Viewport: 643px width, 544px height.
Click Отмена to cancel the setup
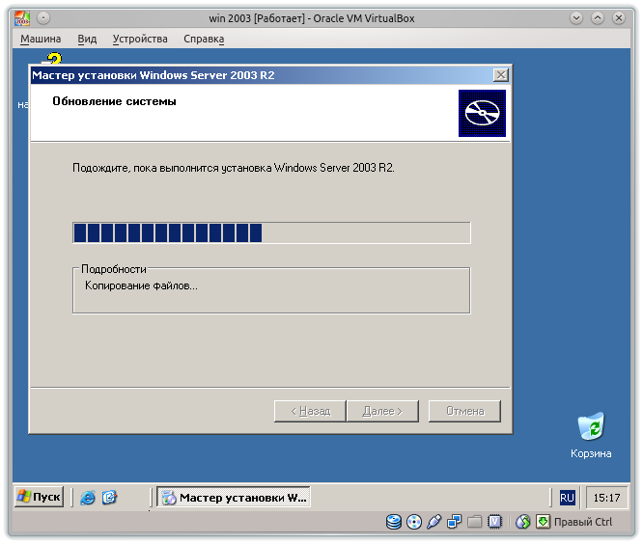(464, 411)
